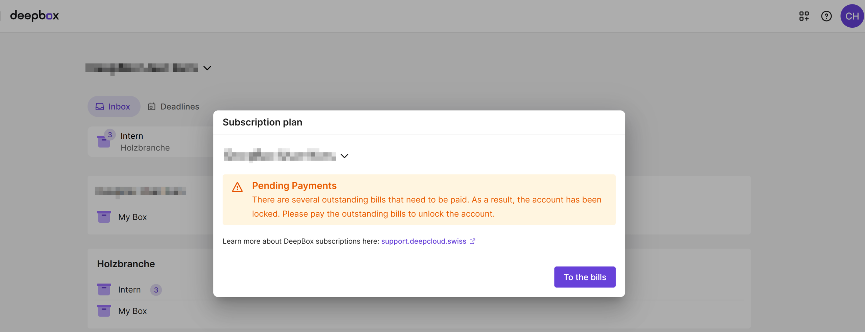This screenshot has height=332, width=865.
Task: Open My Box under the Holzbranche section
Action: pos(132,311)
